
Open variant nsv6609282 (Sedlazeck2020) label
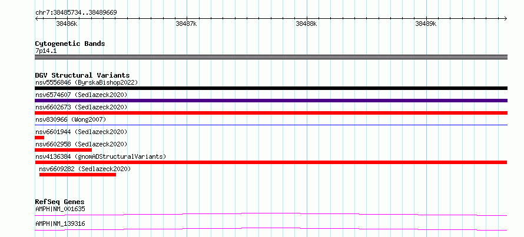tap(85, 169)
